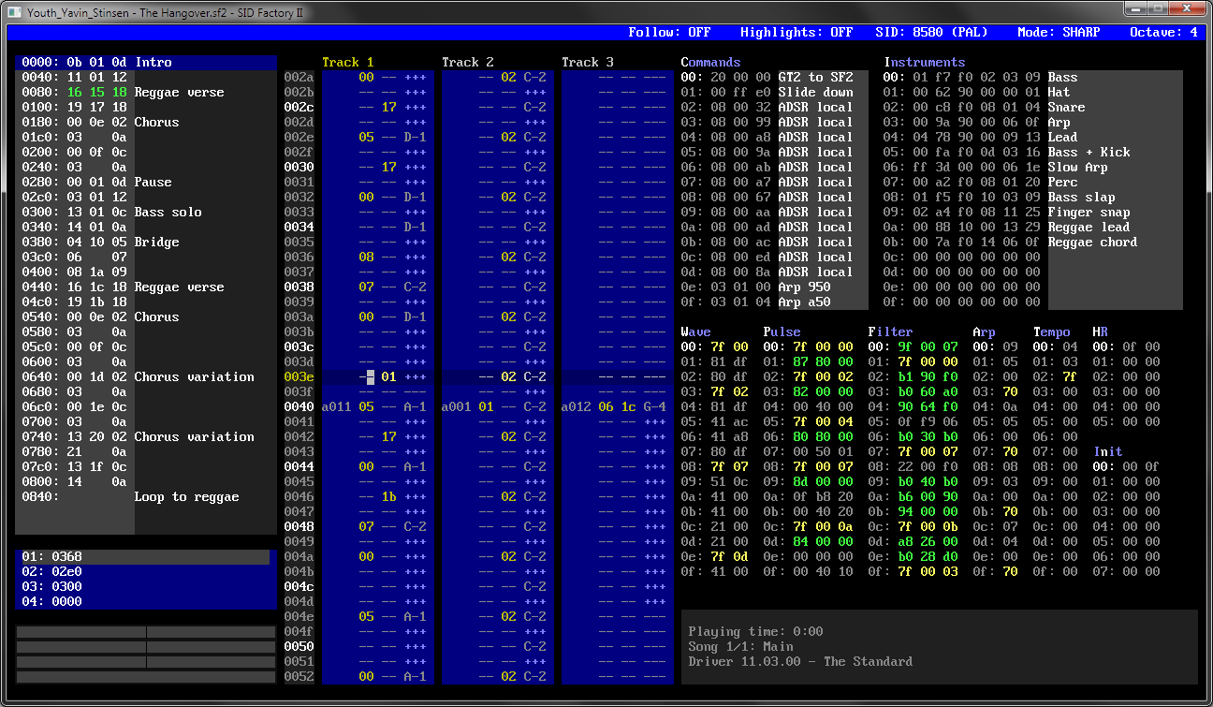Click sequence label a001 in Track 2
The height and width of the screenshot is (707, 1213).
[456, 406]
